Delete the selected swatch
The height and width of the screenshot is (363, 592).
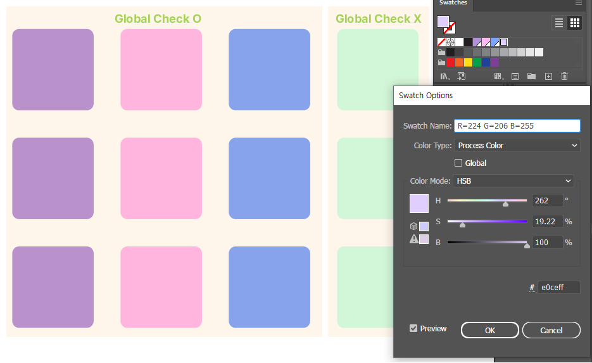click(564, 76)
